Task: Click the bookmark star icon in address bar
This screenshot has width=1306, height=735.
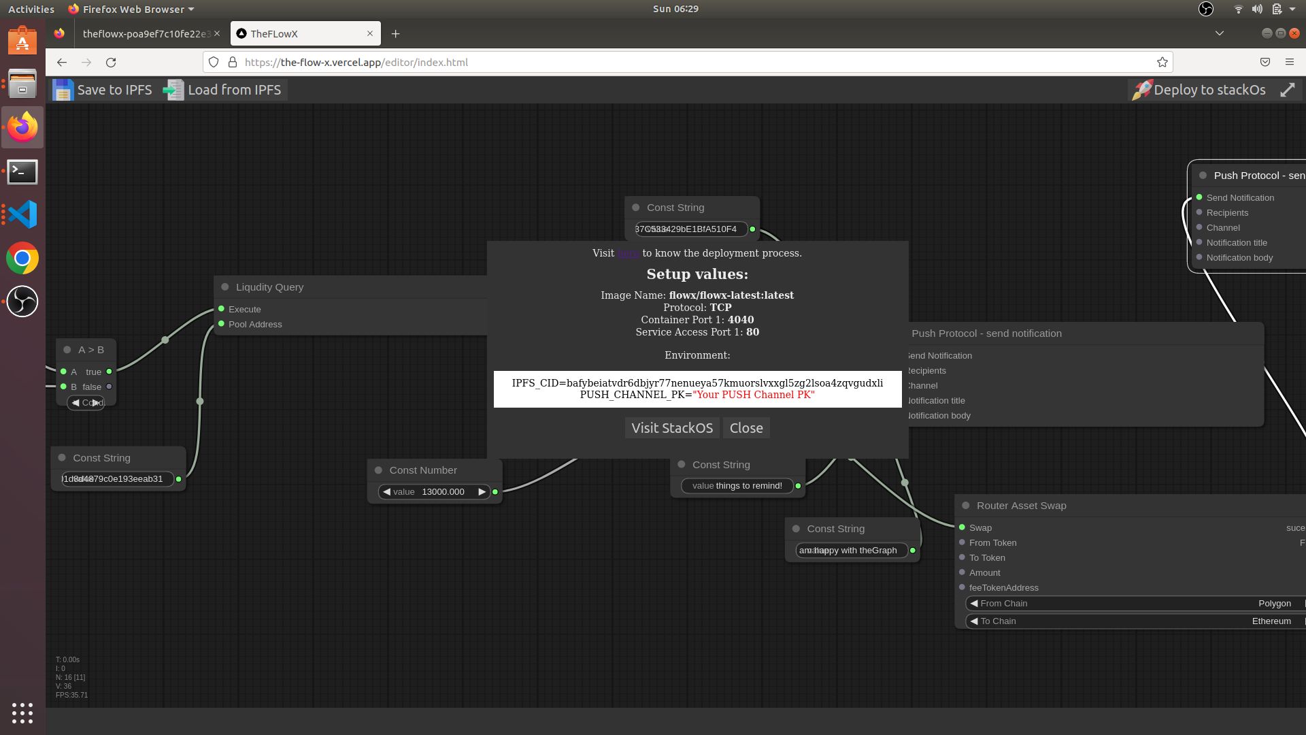Action: point(1162,62)
